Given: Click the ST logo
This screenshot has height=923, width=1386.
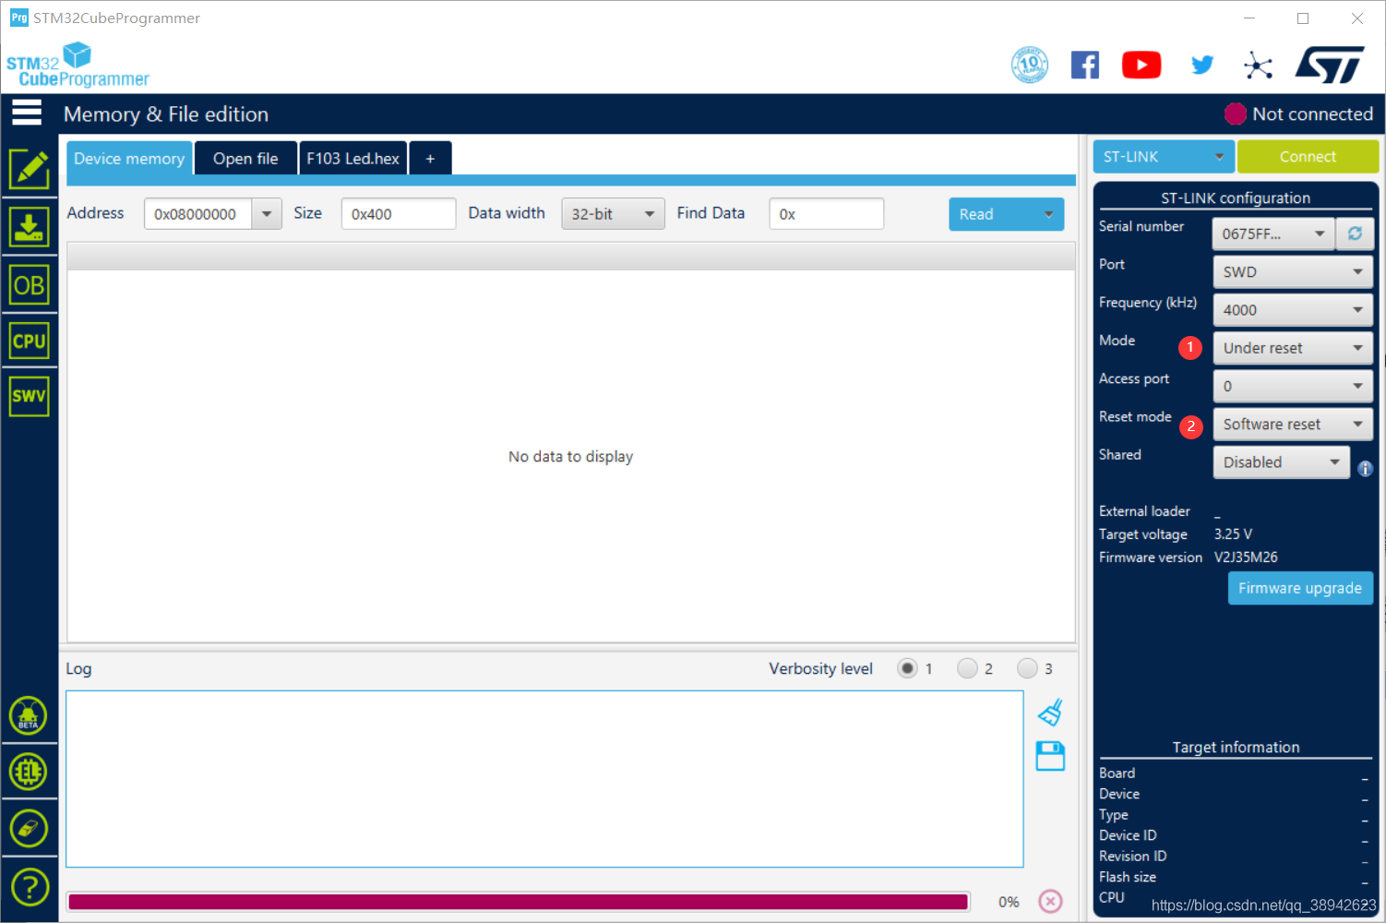Looking at the screenshot, I should pyautogui.click(x=1330, y=65).
